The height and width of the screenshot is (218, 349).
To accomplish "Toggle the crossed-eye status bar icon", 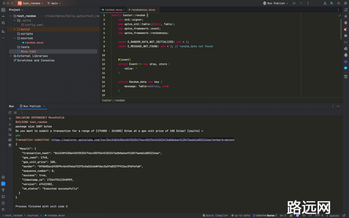I will pyautogui.click(x=291, y=215).
